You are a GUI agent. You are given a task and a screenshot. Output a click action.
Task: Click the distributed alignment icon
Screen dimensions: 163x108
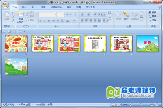point(99,21)
